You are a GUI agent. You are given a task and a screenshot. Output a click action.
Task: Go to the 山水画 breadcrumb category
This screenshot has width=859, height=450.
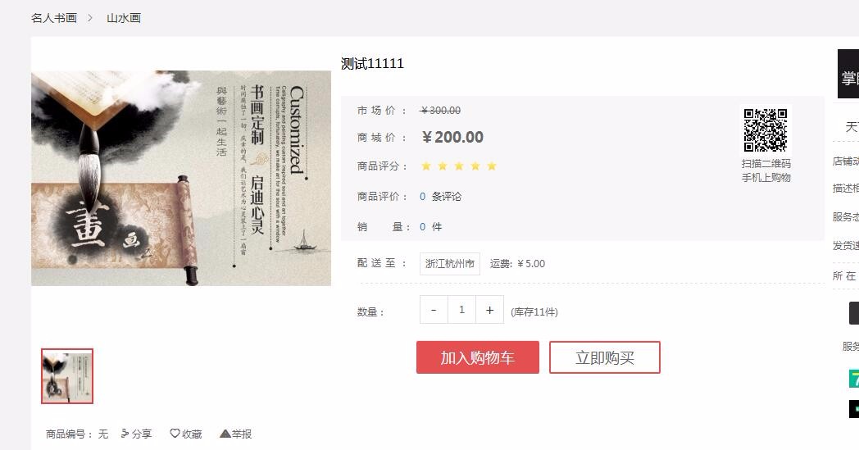tap(124, 18)
